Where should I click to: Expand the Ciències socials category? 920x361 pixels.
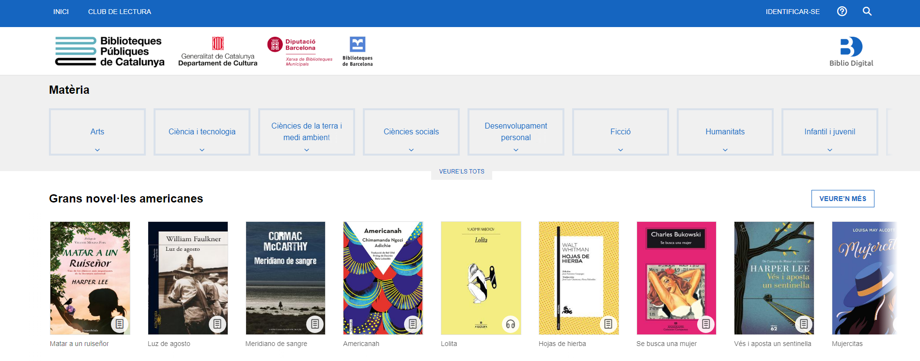tap(411, 132)
